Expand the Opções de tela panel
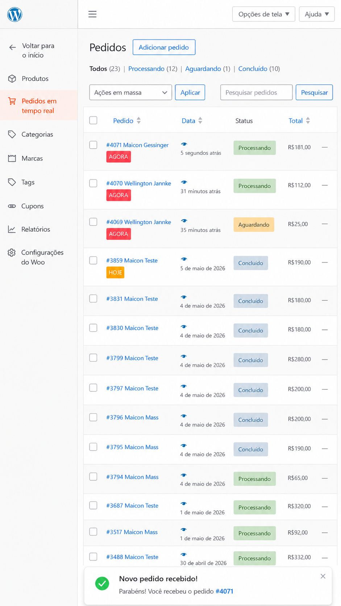The image size is (341, 606). click(x=264, y=14)
